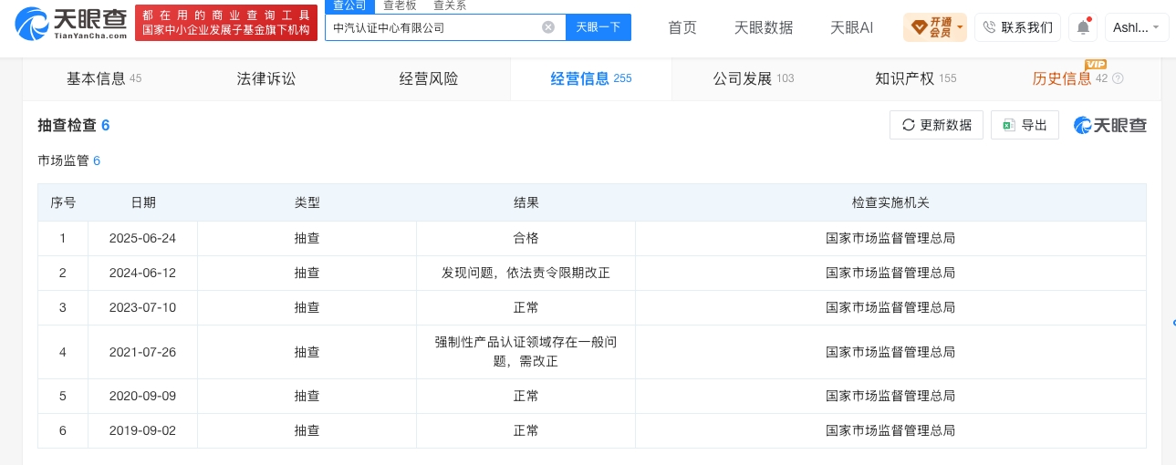Click the 导出 export button
Image resolution: width=1176 pixels, height=465 pixels.
click(x=1025, y=125)
